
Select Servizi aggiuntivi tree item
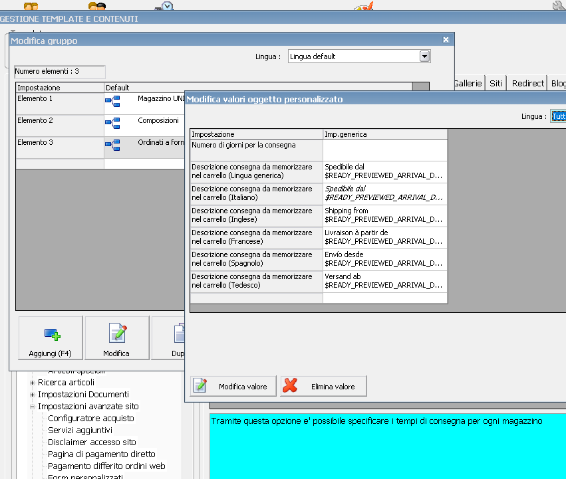[x=80, y=430]
